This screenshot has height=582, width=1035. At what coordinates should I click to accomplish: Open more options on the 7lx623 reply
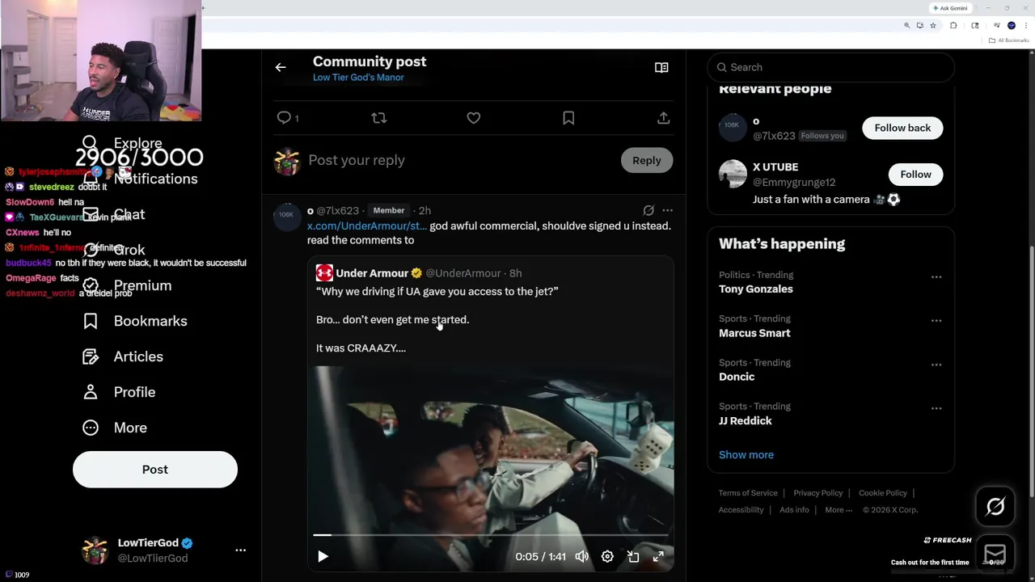click(x=667, y=210)
